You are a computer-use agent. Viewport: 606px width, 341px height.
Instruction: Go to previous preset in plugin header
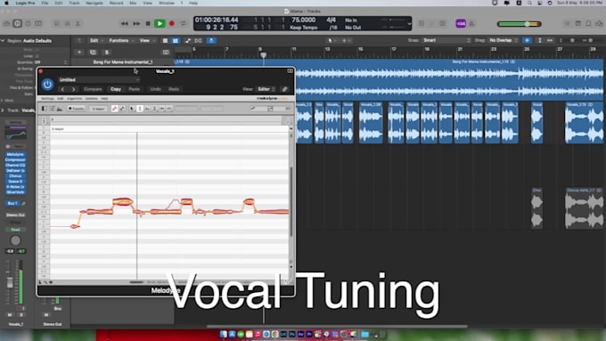click(x=62, y=89)
